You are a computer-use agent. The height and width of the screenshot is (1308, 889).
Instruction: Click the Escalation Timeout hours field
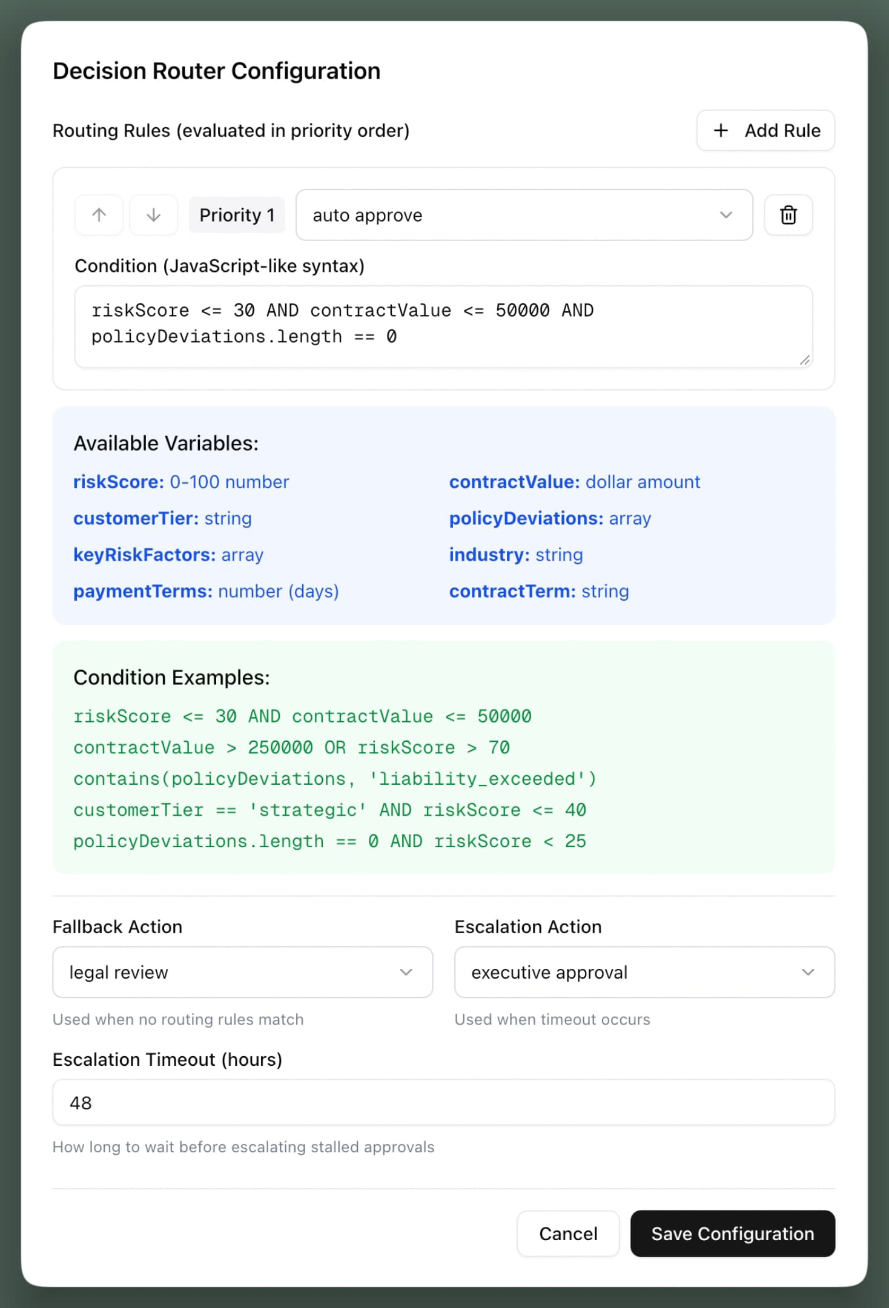click(443, 1102)
